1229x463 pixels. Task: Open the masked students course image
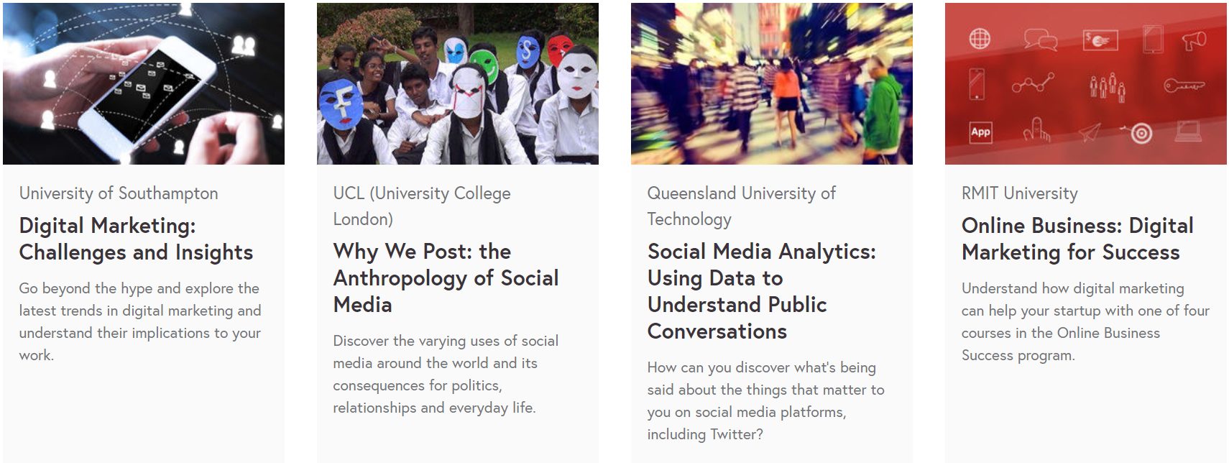(458, 83)
